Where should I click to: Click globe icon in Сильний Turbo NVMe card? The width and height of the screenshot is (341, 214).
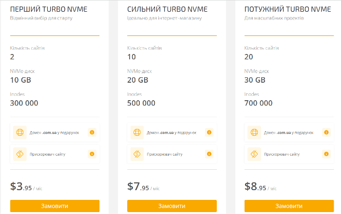point(137,132)
